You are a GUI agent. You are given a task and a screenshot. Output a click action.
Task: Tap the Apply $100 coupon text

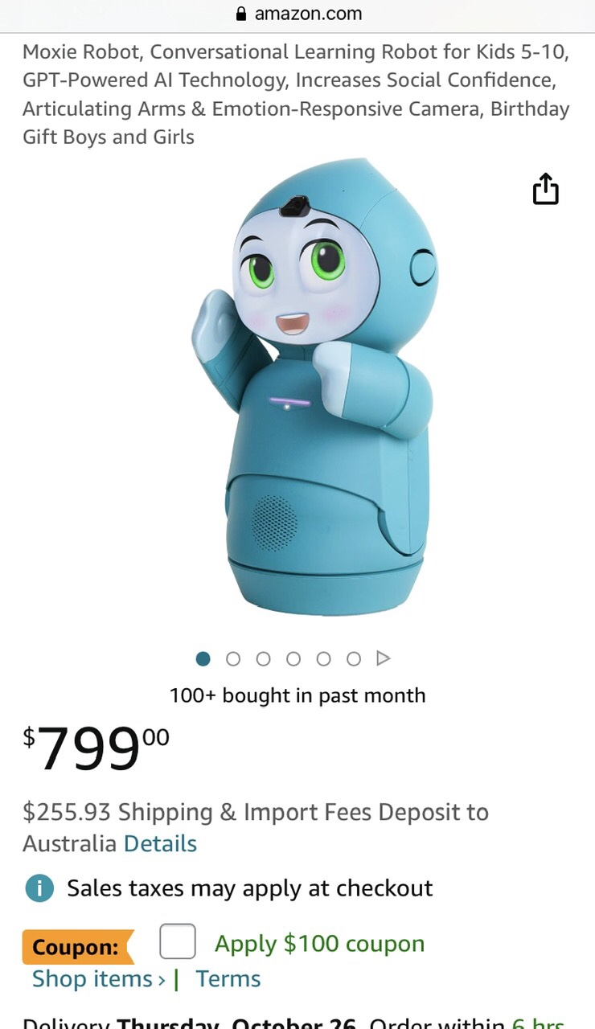point(319,944)
